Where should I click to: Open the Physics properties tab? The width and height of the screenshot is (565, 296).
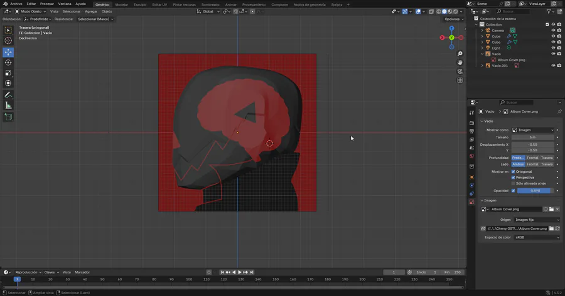click(471, 185)
